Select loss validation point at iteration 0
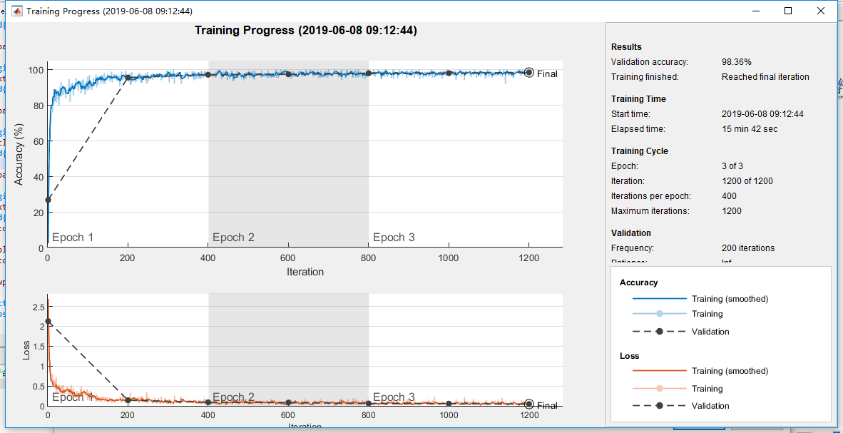This screenshot has height=433, width=843. [x=48, y=321]
